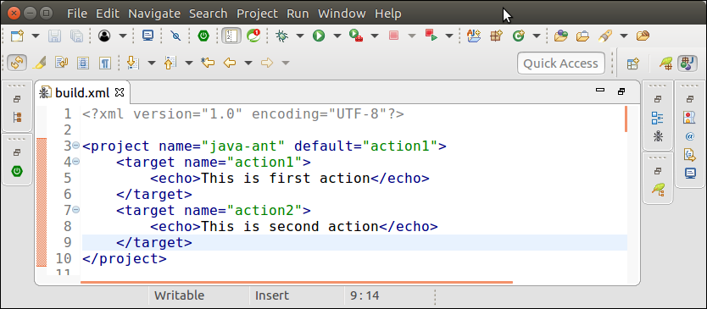Click the Search flashlight icon
Viewport: 707px width, 309px height.
pos(605,36)
